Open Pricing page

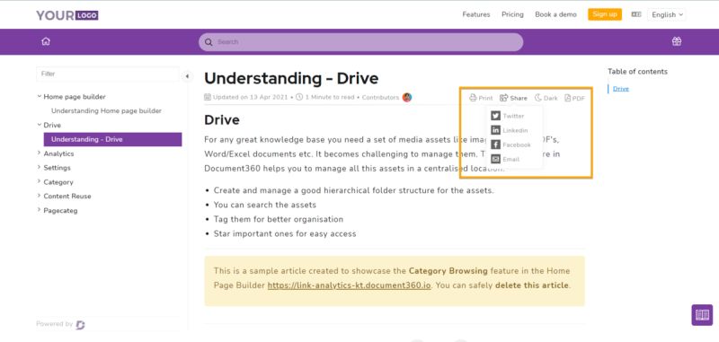coord(512,14)
